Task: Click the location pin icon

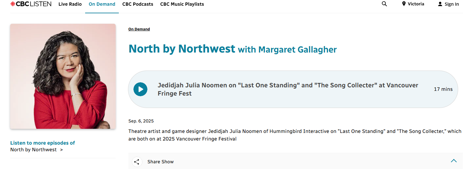Action: click(x=404, y=4)
